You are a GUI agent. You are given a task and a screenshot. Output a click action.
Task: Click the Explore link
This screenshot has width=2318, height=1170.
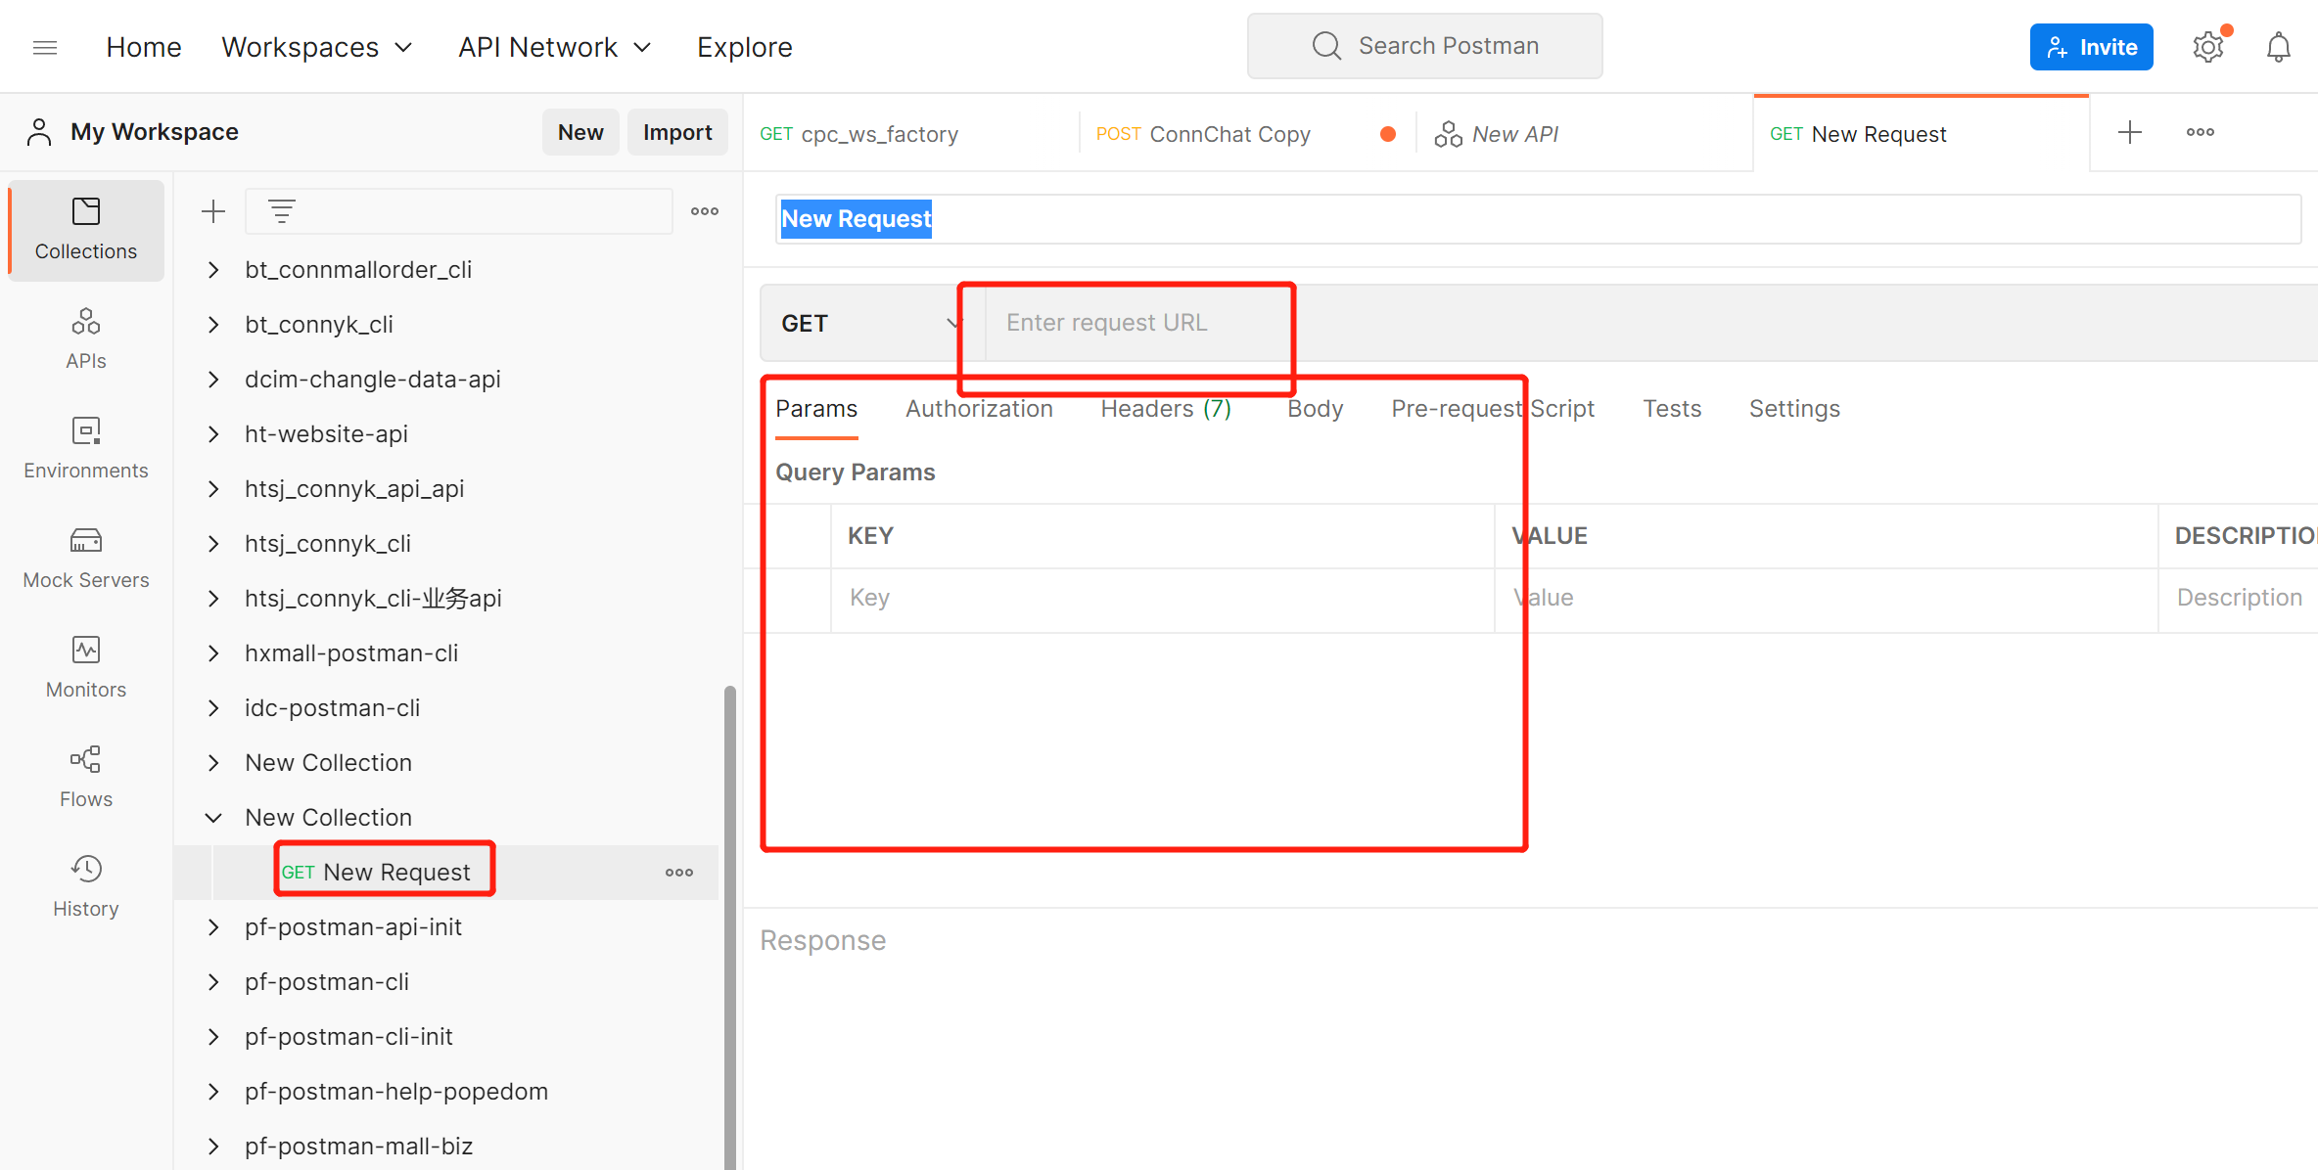click(745, 47)
